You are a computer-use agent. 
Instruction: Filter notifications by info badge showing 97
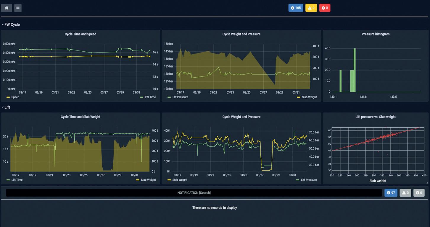(x=391, y=193)
